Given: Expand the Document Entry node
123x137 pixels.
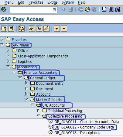Looking at the screenshot, I should click(26, 83).
